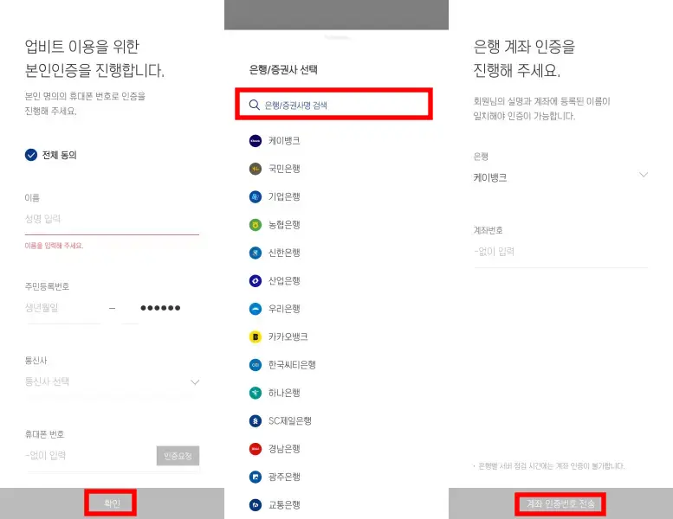Focus the 휴대폰 번호 input field
Image resolution: width=673 pixels, height=519 pixels.
click(x=89, y=456)
